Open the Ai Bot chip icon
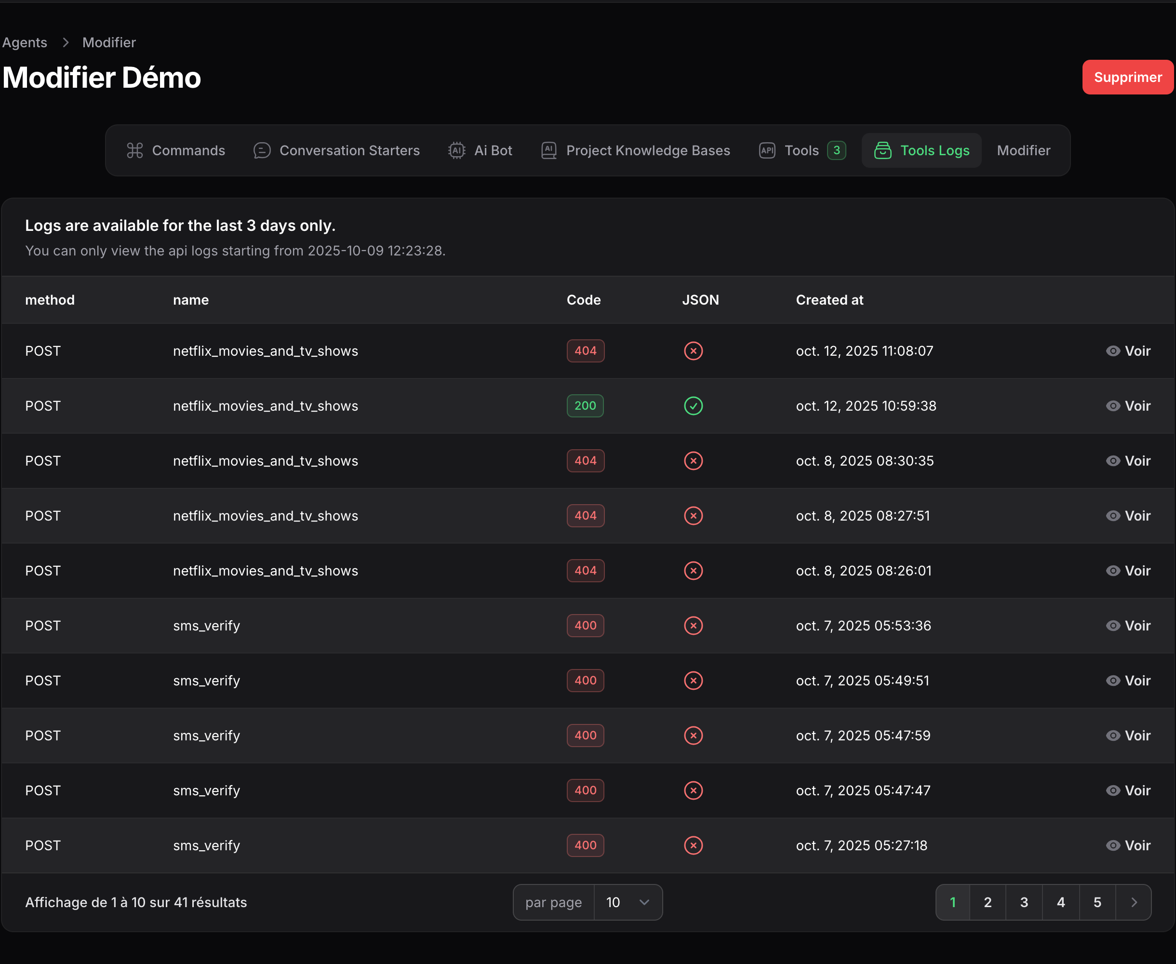 click(x=456, y=150)
